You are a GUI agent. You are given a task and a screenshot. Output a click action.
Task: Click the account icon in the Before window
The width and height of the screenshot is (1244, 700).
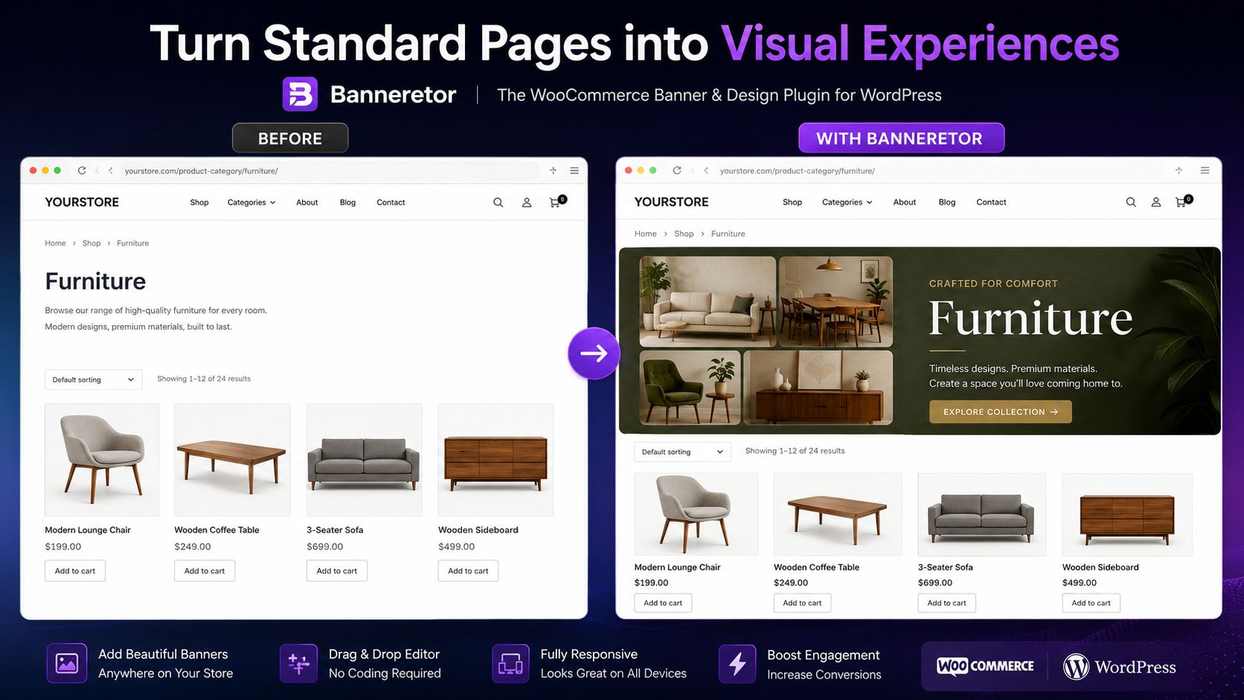(x=527, y=202)
